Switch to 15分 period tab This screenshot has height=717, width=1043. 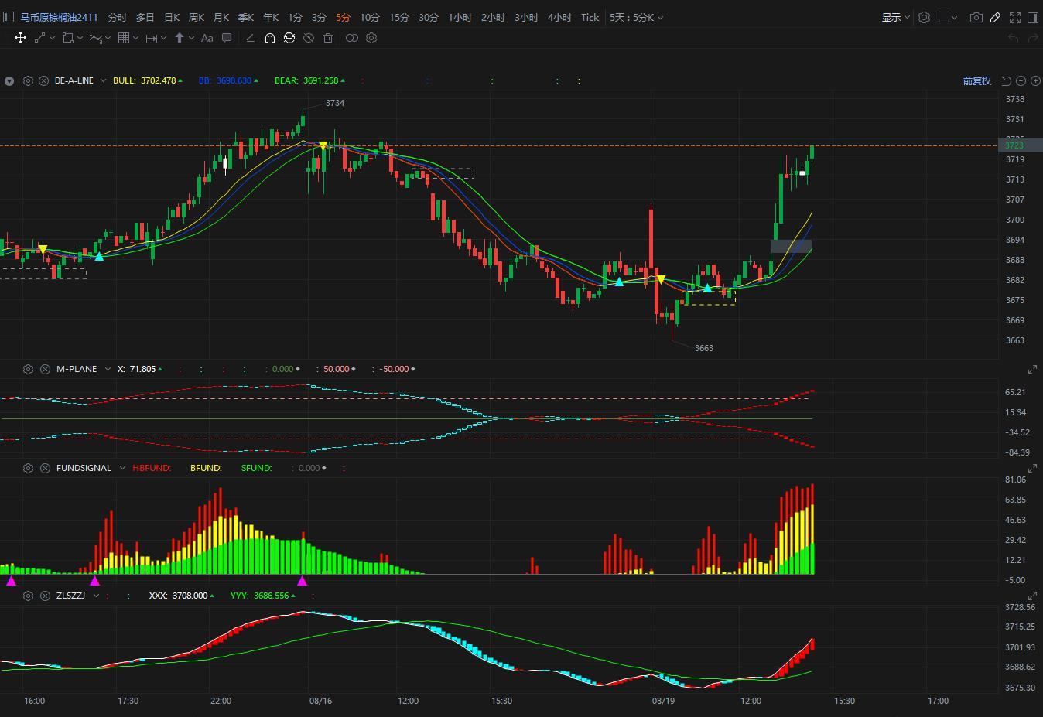[x=399, y=17]
